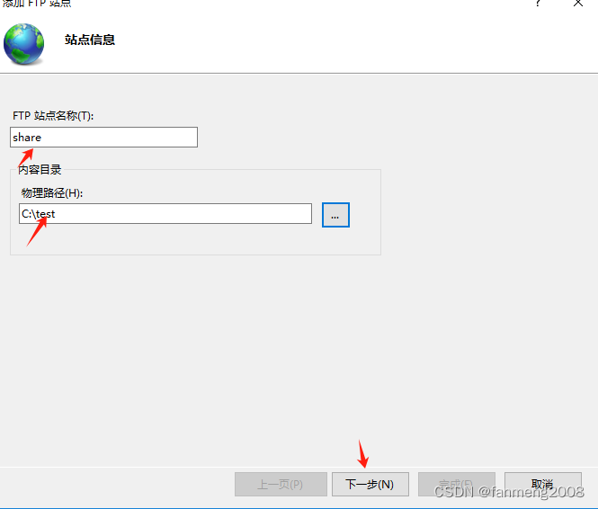Click the 取消 cancel button

[543, 484]
